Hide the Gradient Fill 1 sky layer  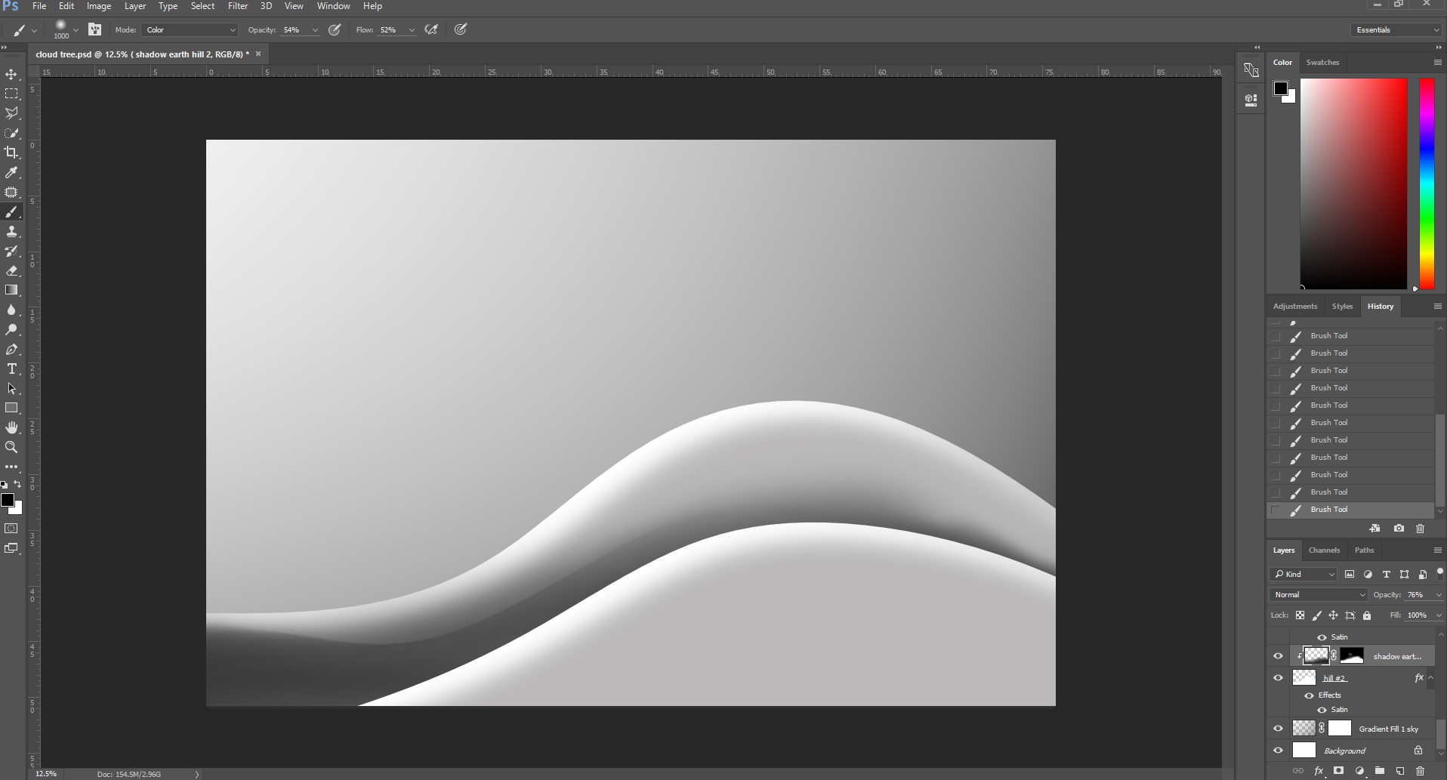click(x=1278, y=729)
